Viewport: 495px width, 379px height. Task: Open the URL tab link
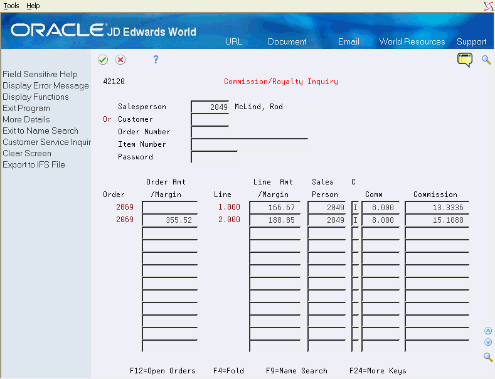pyautogui.click(x=233, y=41)
